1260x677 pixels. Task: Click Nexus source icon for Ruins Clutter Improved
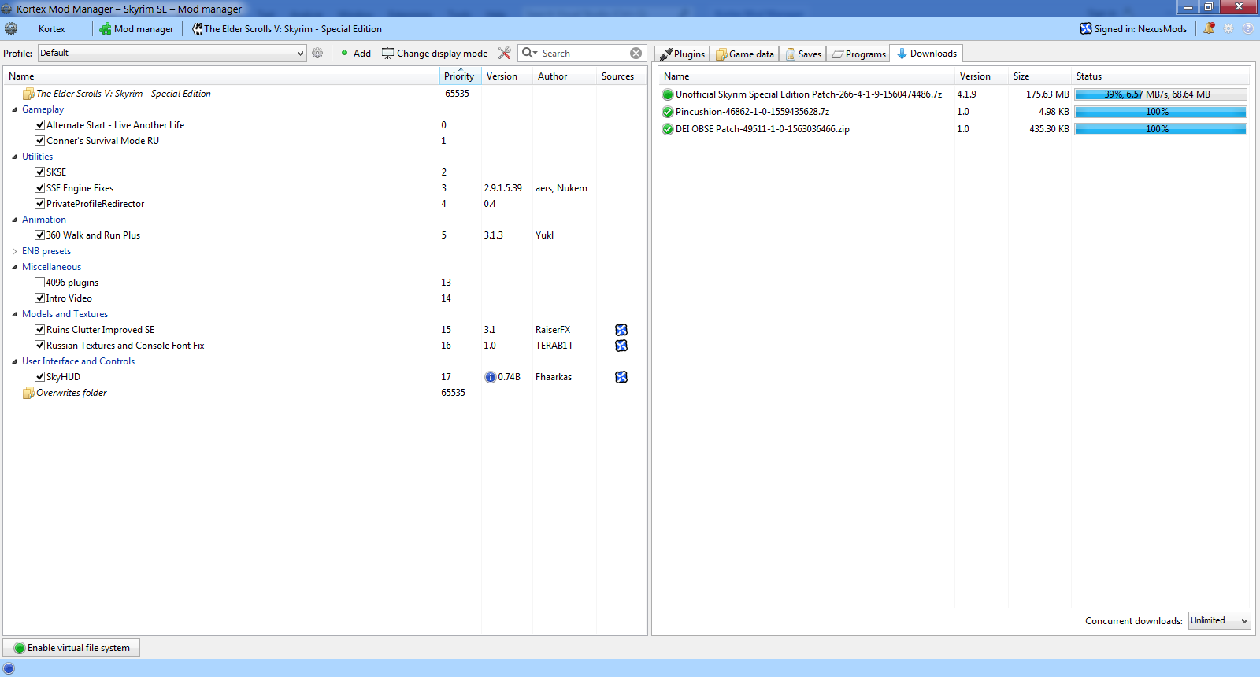(621, 330)
